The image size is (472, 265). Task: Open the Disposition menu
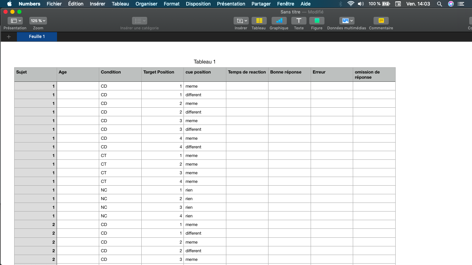click(x=198, y=4)
